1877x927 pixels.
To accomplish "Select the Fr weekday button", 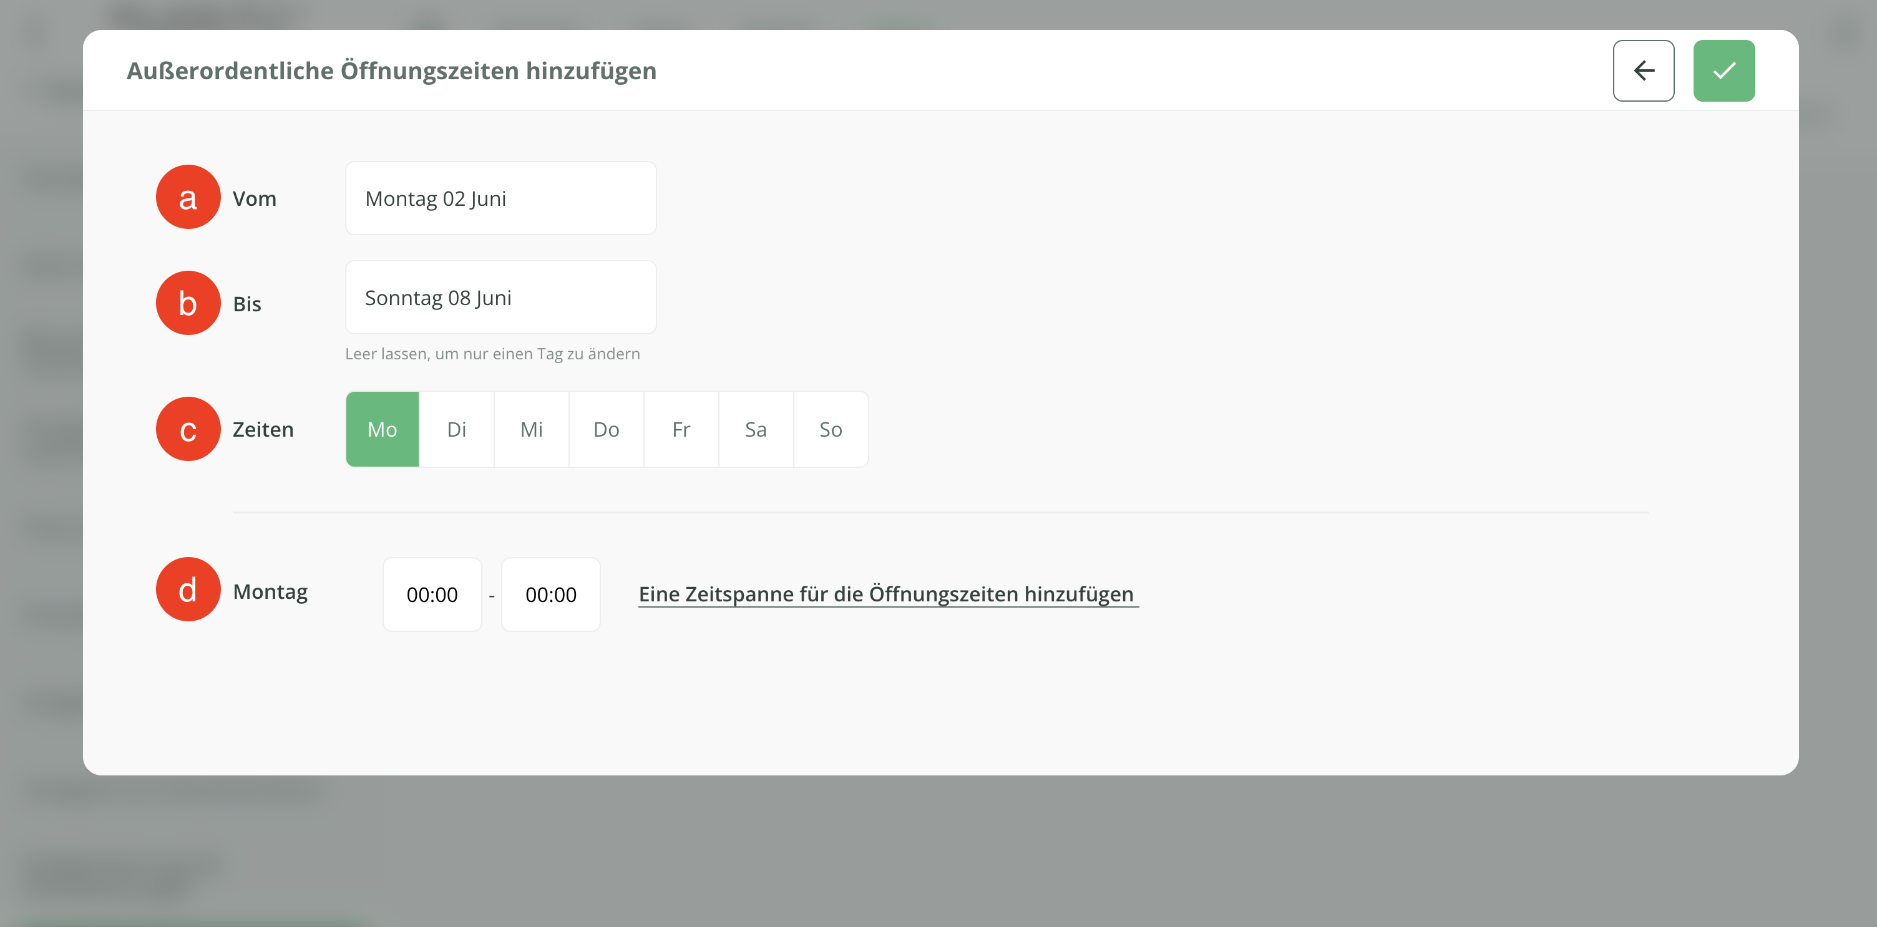I will [x=681, y=430].
